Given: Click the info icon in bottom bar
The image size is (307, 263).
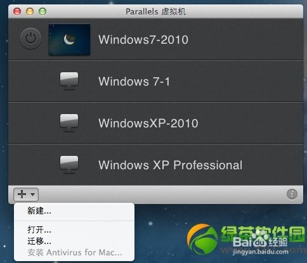Looking at the screenshot, I should click(292, 194).
